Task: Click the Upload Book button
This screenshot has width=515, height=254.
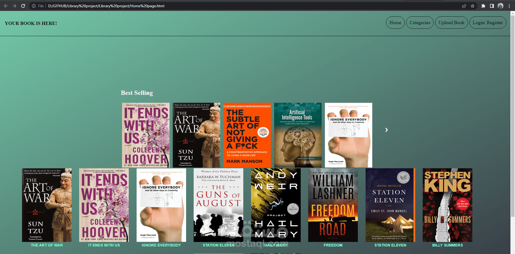Action: coord(451,23)
